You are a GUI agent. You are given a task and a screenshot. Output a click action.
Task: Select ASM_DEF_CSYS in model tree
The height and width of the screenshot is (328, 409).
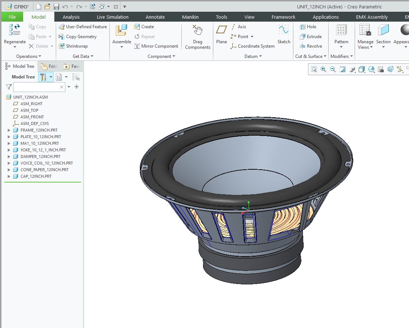35,124
